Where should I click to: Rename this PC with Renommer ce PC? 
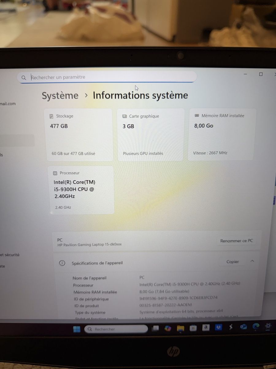pyautogui.click(x=236, y=241)
